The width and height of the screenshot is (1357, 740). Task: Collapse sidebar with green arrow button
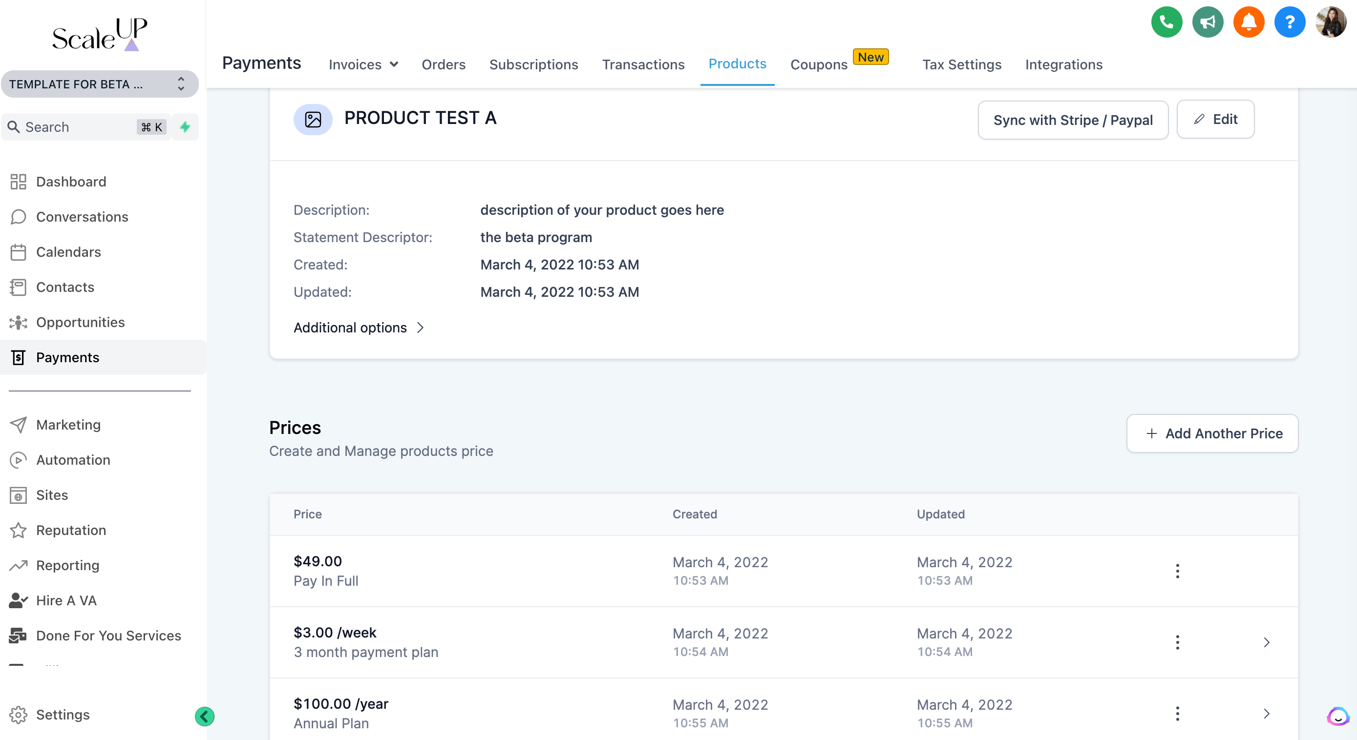(204, 716)
